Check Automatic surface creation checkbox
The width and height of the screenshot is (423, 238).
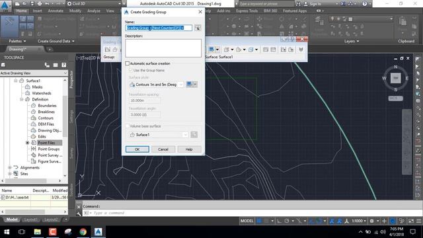(128, 63)
